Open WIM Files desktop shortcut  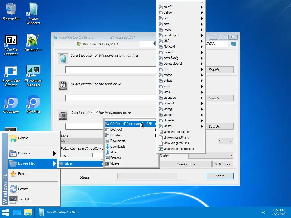coord(33,104)
